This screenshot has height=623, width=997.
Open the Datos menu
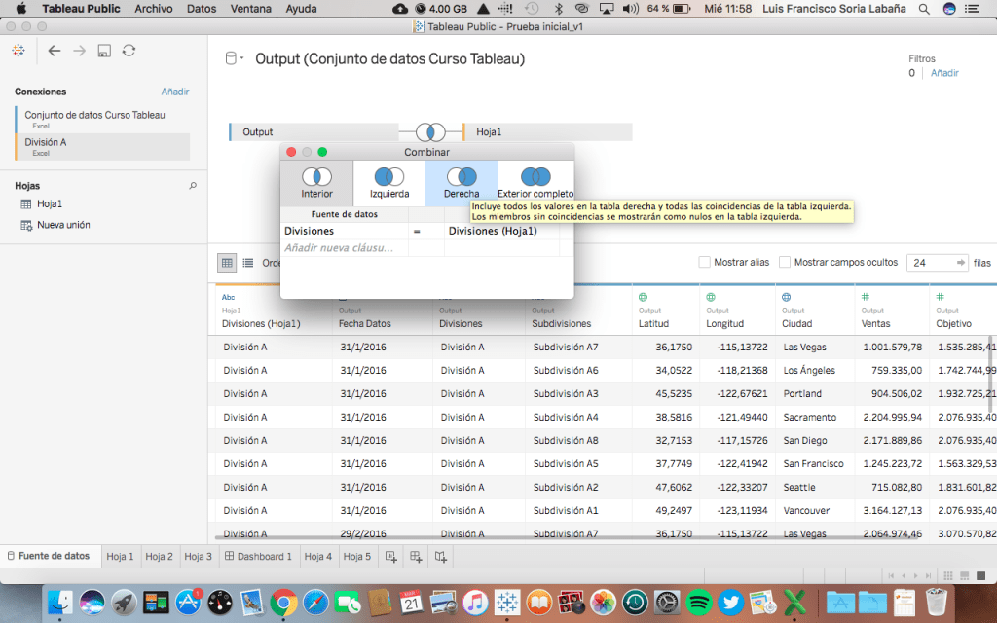pyautogui.click(x=202, y=9)
